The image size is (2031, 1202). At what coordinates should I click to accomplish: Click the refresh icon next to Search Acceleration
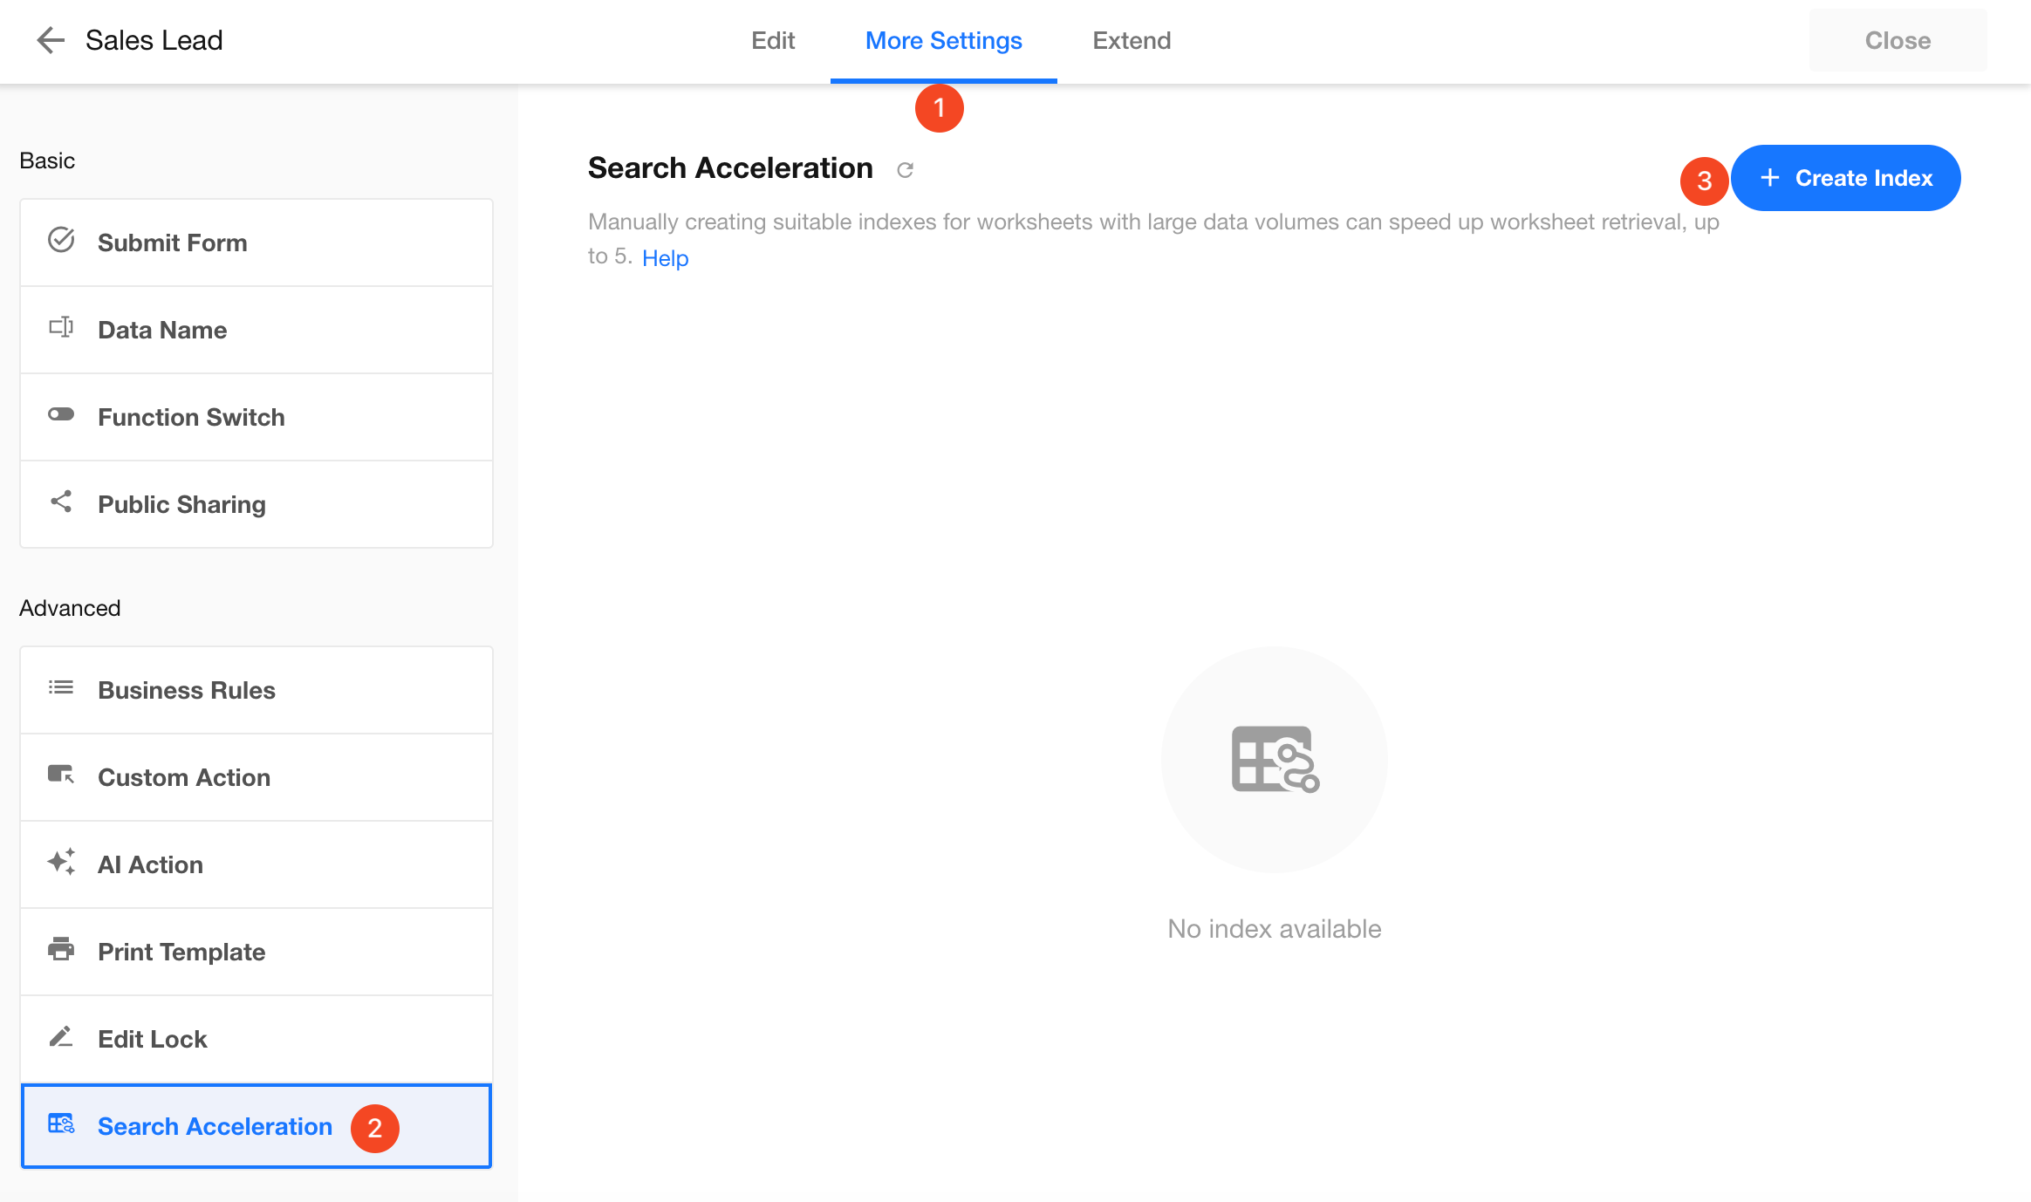906,170
